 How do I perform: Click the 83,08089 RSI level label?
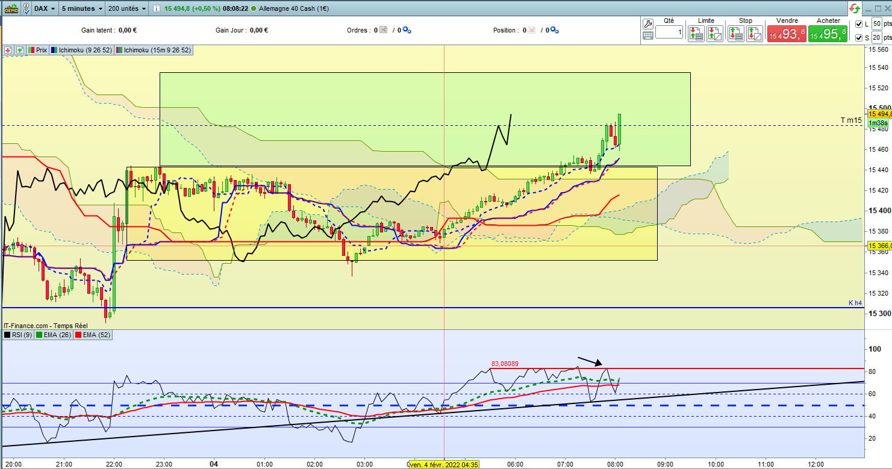[x=505, y=364]
